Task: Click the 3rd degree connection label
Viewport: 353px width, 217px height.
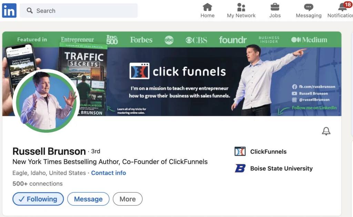Action: pos(96,151)
